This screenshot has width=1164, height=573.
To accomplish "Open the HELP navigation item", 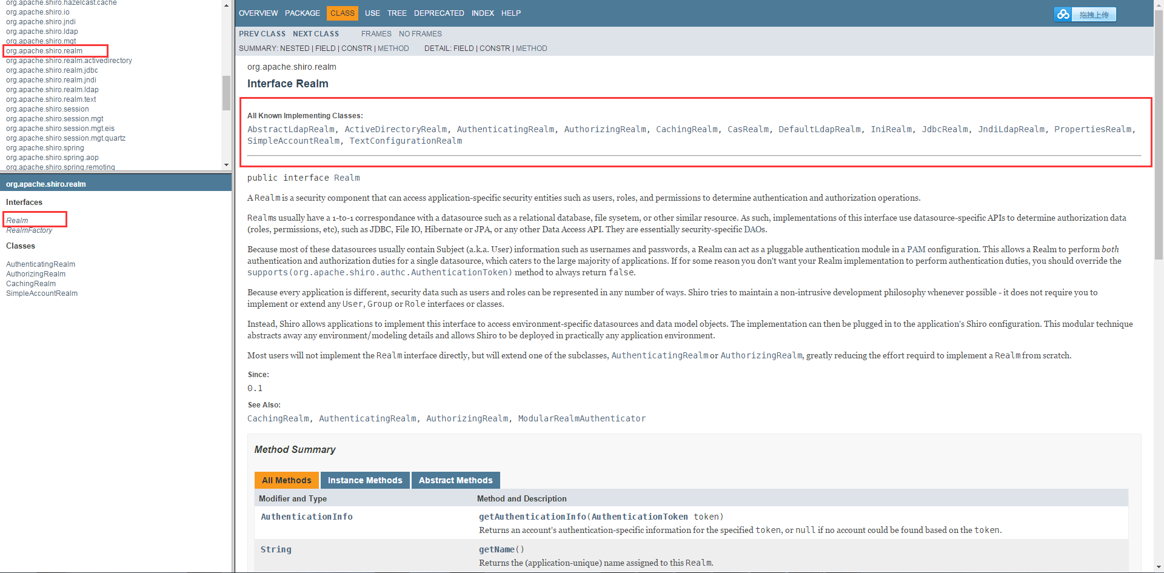I will (x=511, y=13).
